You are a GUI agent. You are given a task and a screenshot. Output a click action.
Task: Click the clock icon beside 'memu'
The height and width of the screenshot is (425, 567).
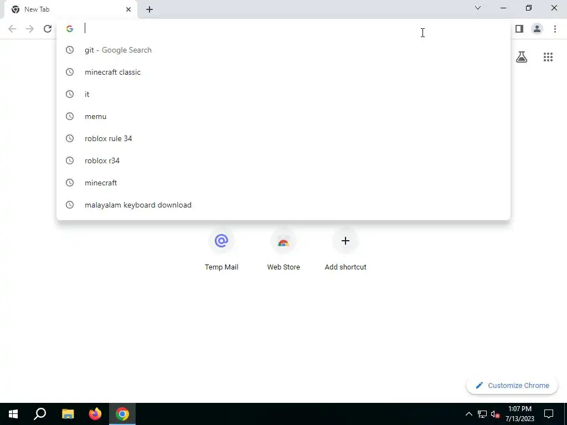pyautogui.click(x=70, y=116)
